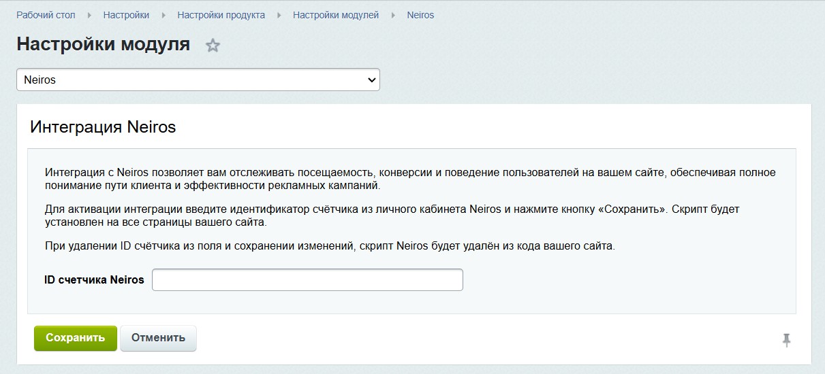Click the pin icon beside the form buttons
The height and width of the screenshot is (374, 825).
pos(786,340)
